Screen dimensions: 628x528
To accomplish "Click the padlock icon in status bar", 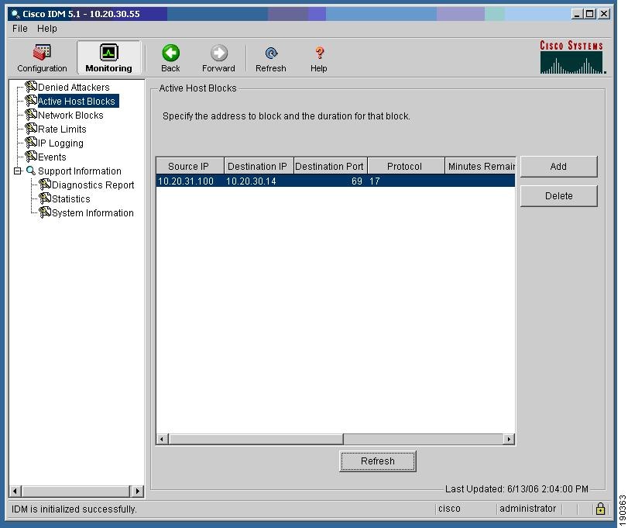I will coord(600,509).
